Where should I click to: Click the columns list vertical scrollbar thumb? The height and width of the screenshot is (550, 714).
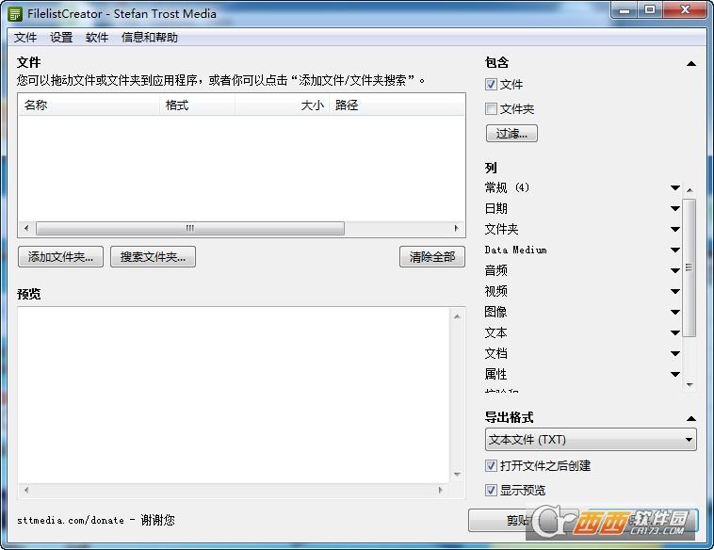coord(689,267)
